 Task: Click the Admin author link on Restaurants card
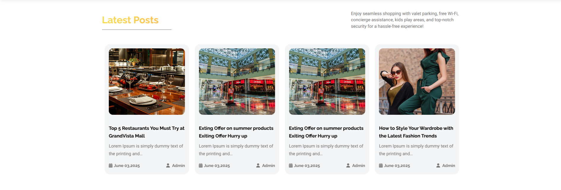179,166
